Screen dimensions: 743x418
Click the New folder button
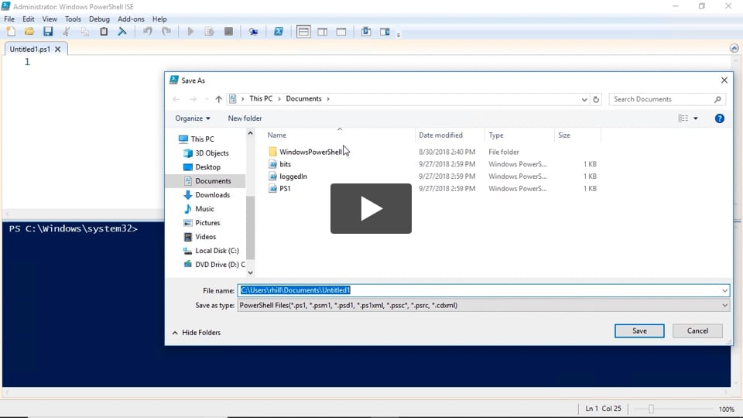[x=245, y=118]
